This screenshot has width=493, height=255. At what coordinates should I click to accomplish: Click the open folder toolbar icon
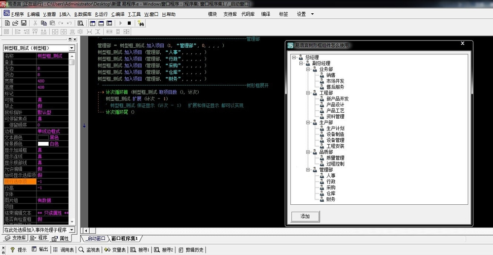pos(15,23)
